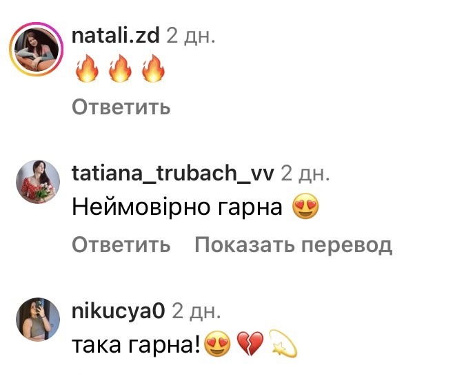Click heart-eyes emoji after Неймовірно гарна
Viewport: 455px width, 374px height.
click(305, 206)
